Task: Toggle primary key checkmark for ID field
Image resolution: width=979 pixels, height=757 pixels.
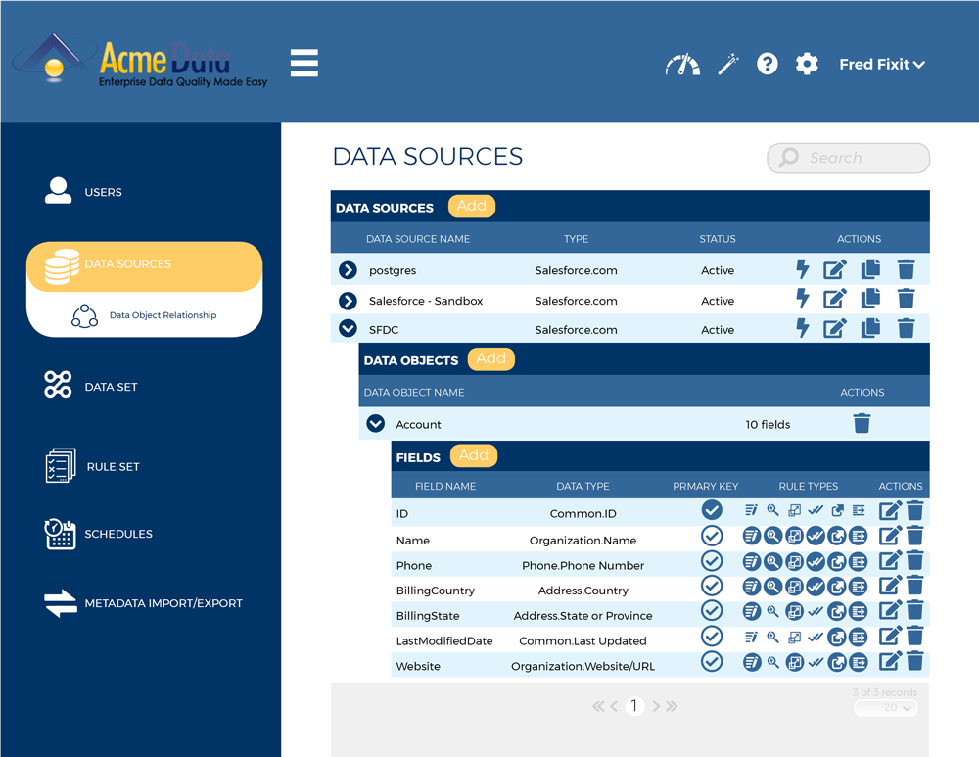Action: click(x=712, y=509)
